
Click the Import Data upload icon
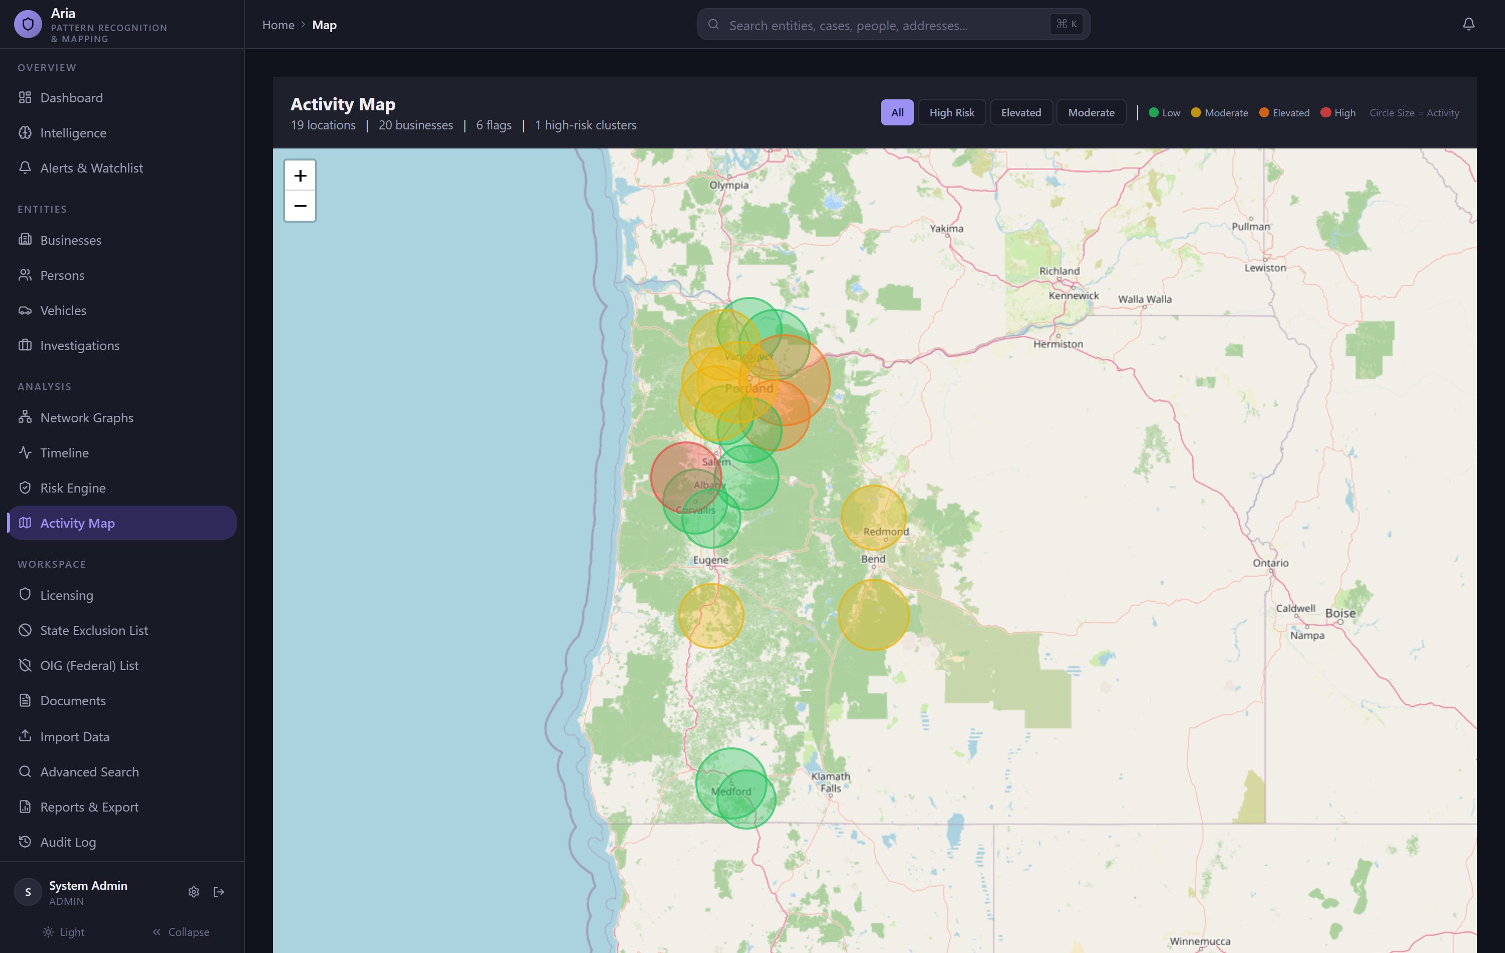(x=25, y=735)
